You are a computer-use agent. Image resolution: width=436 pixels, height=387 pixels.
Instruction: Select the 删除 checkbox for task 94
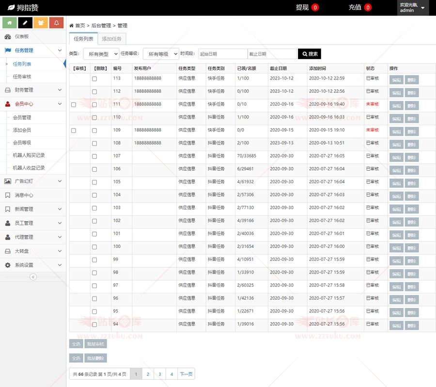94,324
